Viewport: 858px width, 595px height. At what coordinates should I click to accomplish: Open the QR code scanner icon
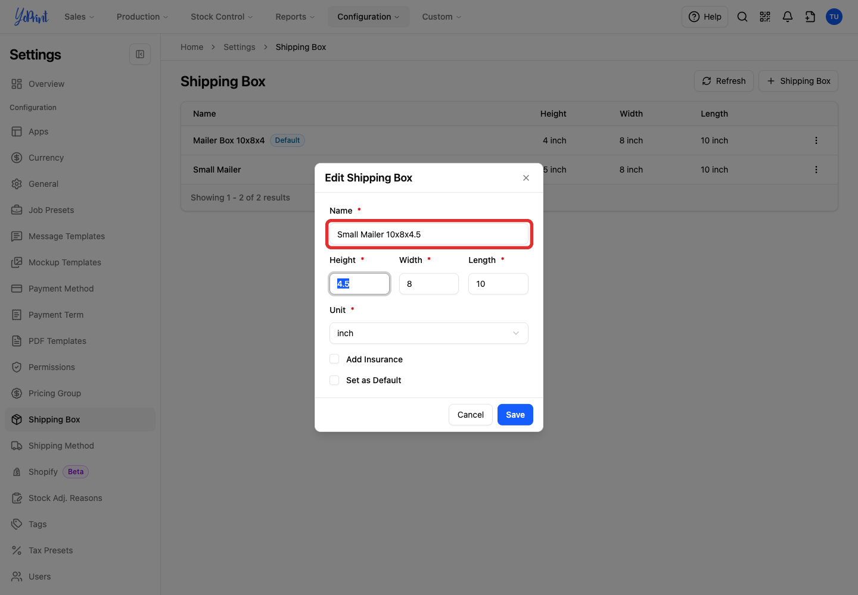(765, 17)
